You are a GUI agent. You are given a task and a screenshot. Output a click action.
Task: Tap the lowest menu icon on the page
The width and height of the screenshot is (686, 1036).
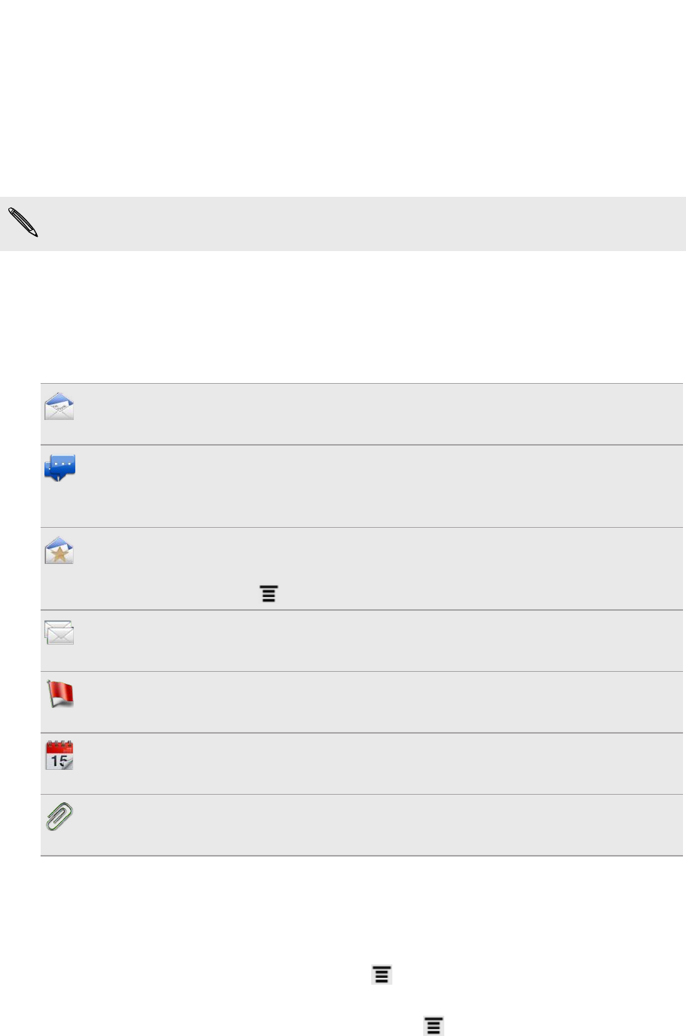pos(433,1025)
